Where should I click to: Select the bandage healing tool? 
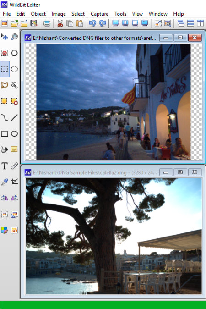click(x=14, y=166)
